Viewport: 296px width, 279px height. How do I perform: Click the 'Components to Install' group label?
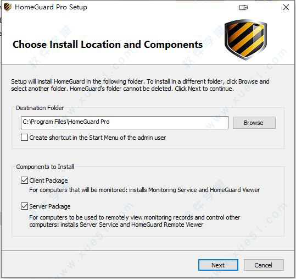coord(45,167)
